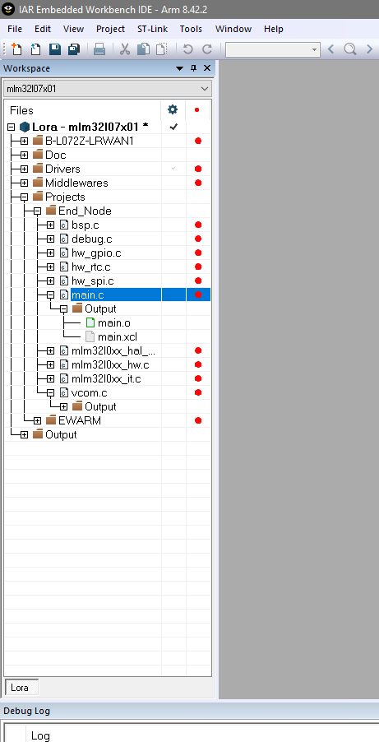Open the Tools menu

point(191,29)
